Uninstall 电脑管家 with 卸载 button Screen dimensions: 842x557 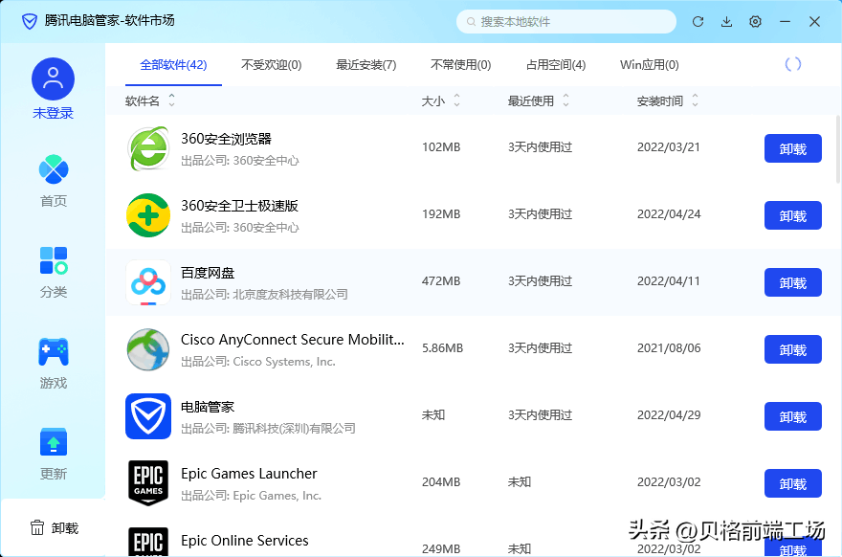point(793,416)
